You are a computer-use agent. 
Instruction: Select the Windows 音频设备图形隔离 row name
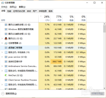click(21, 29)
